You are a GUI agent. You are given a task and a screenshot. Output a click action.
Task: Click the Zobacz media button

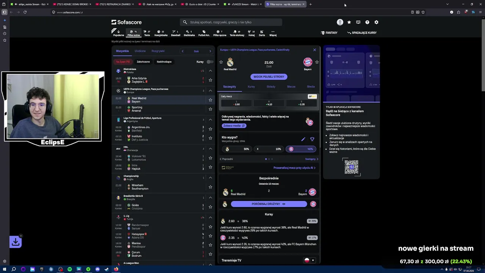point(234,126)
